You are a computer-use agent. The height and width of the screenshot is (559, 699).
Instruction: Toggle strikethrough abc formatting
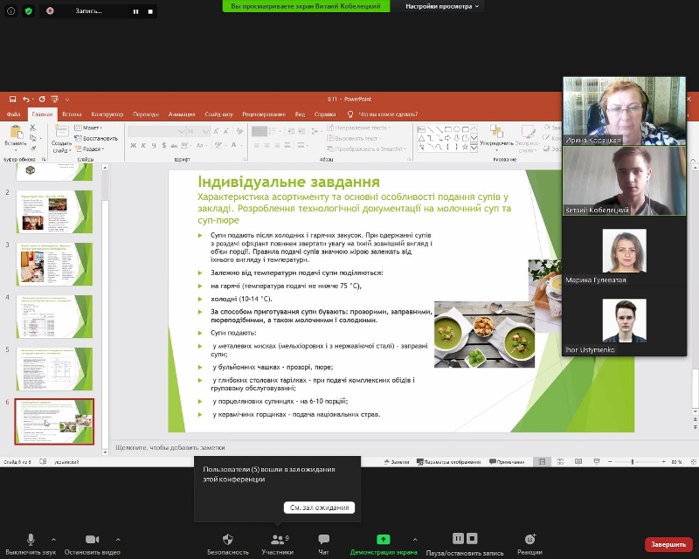174,145
